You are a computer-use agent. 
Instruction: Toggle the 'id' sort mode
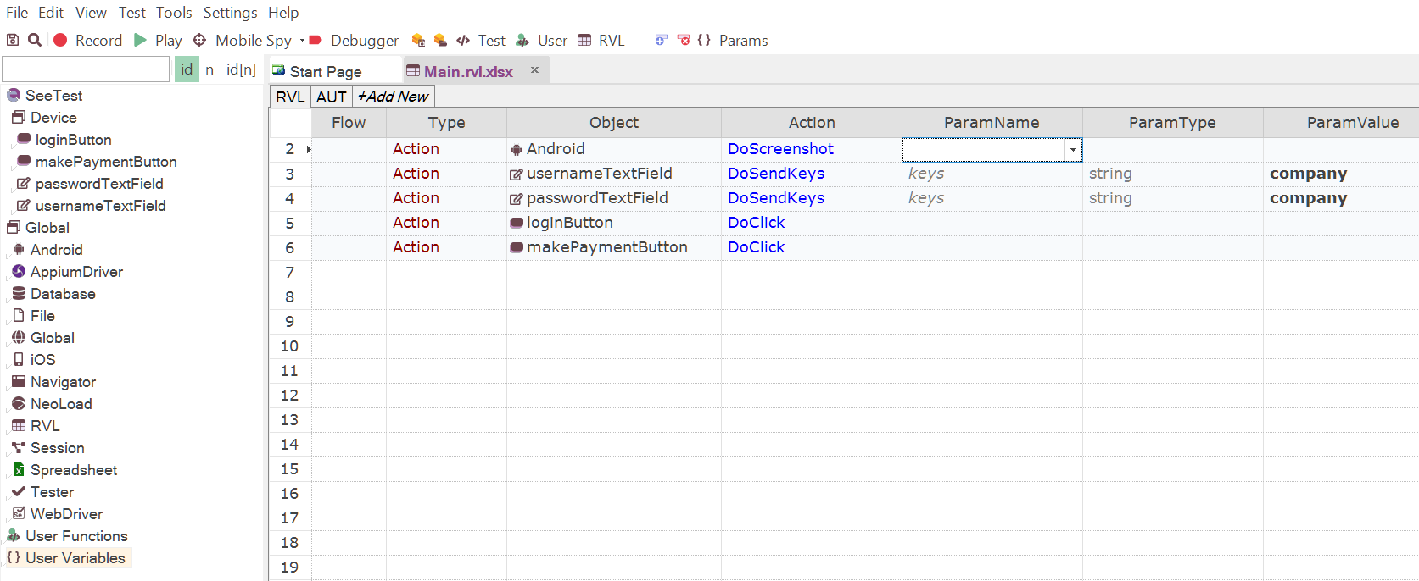(187, 69)
